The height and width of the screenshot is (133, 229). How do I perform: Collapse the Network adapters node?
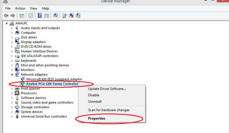tap(12, 75)
